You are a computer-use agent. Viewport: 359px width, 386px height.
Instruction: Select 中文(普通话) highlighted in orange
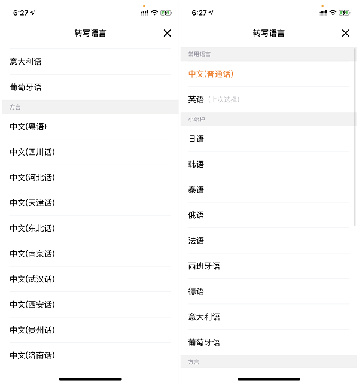pos(269,74)
